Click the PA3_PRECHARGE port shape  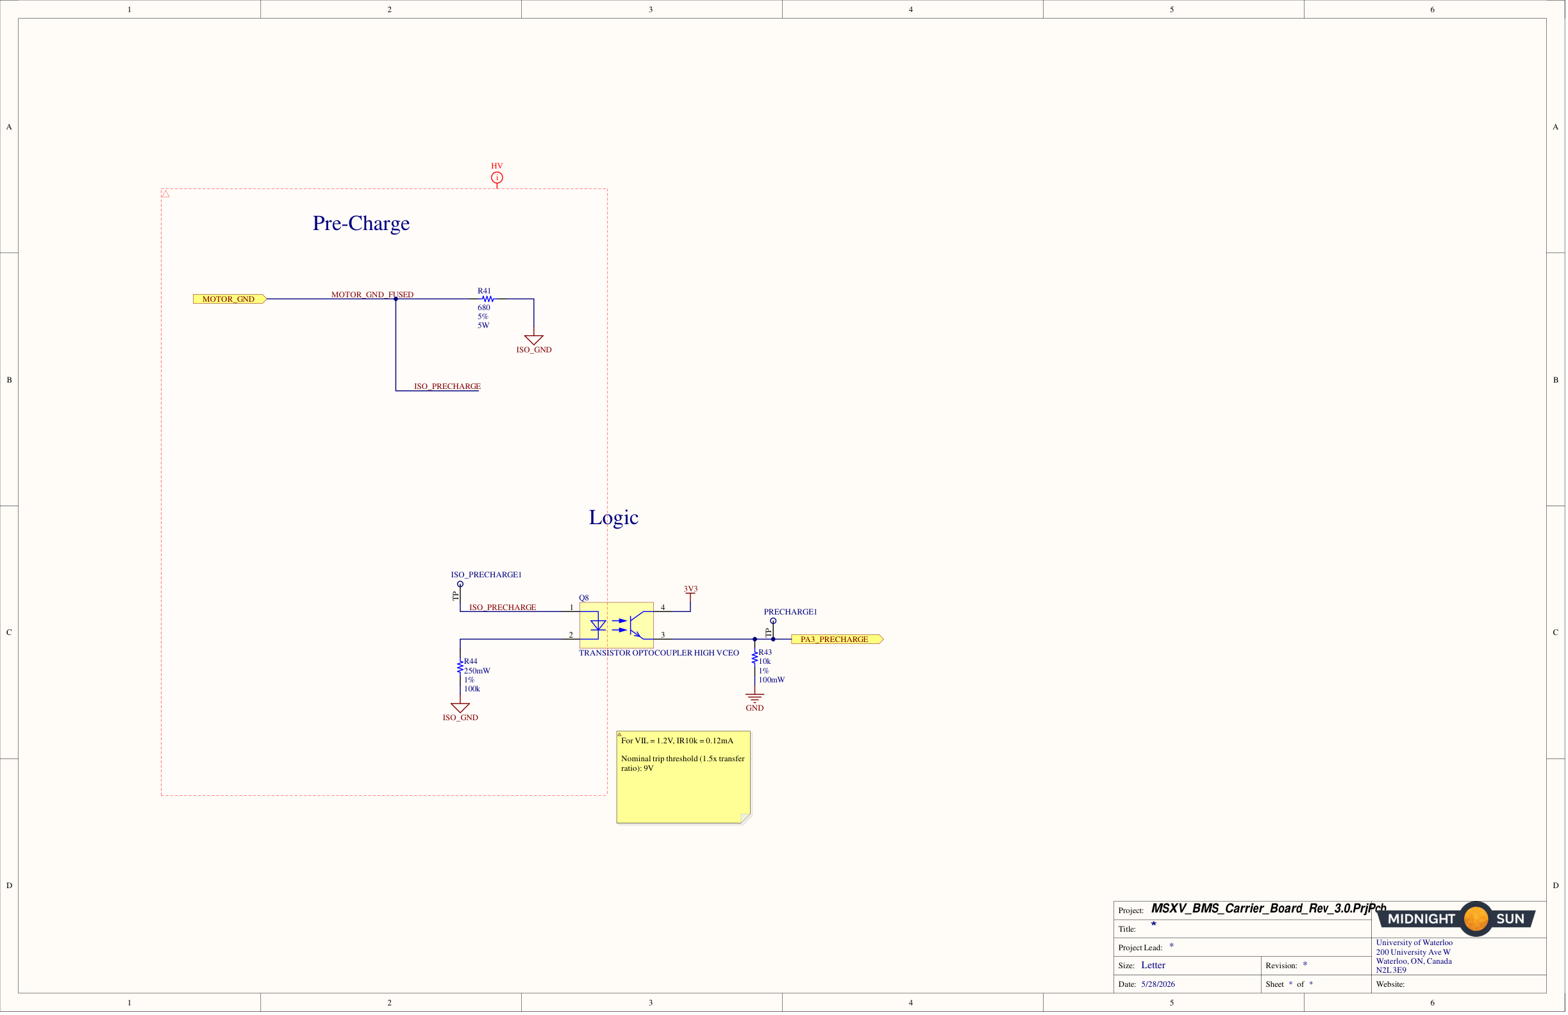837,639
